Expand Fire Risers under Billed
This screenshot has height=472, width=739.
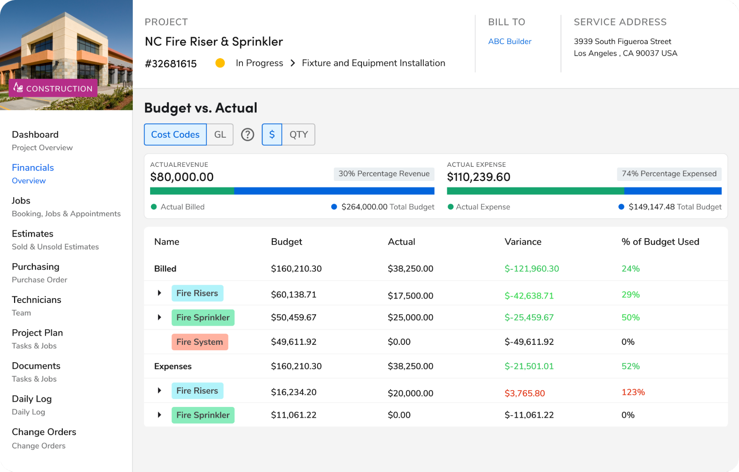tap(159, 293)
